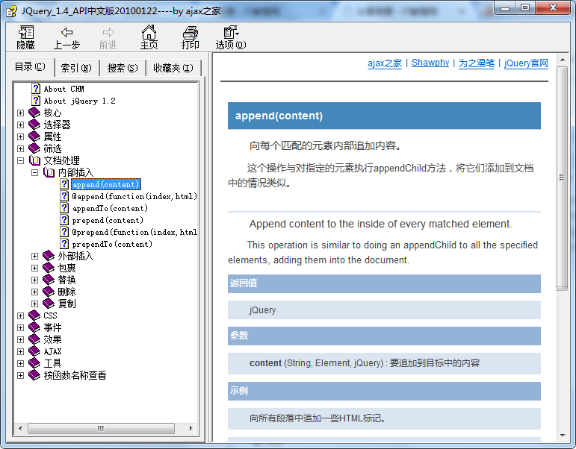Switch to the 索引 tab
Screen dimensions: 576x449
tap(75, 68)
